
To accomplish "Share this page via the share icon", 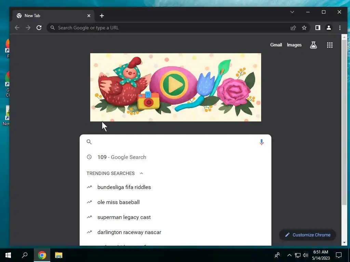I will pos(293,28).
